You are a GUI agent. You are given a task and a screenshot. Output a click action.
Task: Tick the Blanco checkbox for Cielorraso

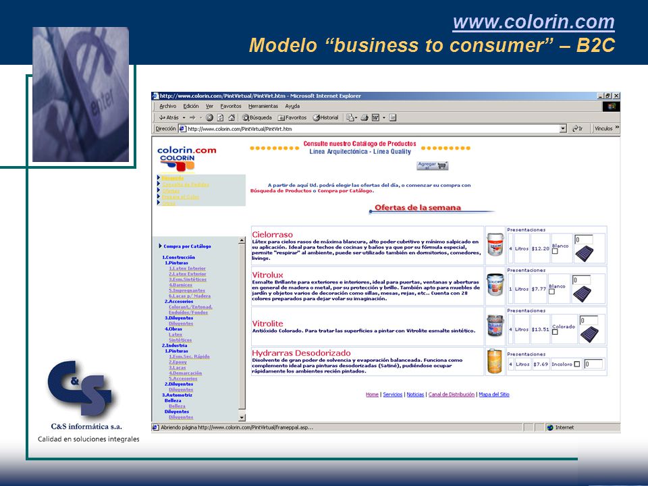click(x=555, y=251)
